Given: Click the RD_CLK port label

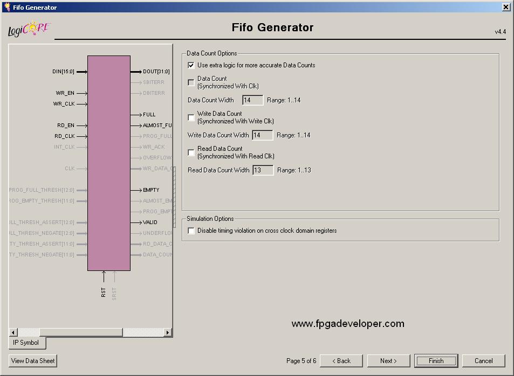Looking at the screenshot, I should [x=65, y=136].
